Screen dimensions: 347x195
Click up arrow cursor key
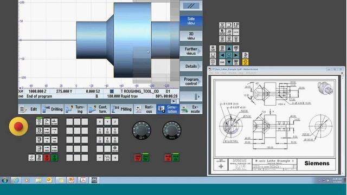[x=229, y=48]
